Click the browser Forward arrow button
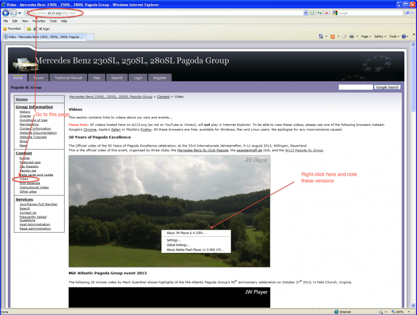The width and height of the screenshot is (417, 315). tap(14, 13)
